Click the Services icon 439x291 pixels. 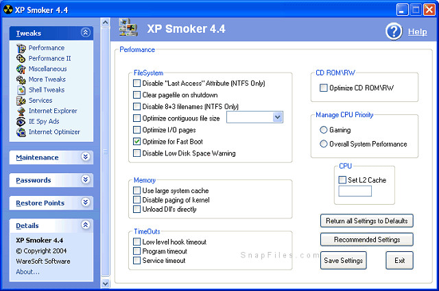(21, 101)
